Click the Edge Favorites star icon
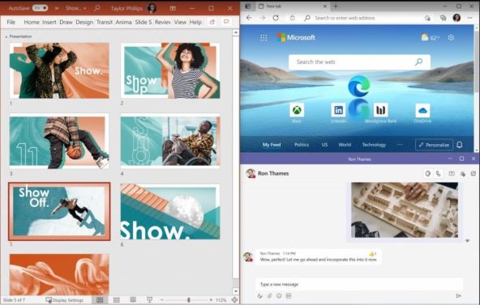The height and width of the screenshot is (305, 480). point(427,18)
